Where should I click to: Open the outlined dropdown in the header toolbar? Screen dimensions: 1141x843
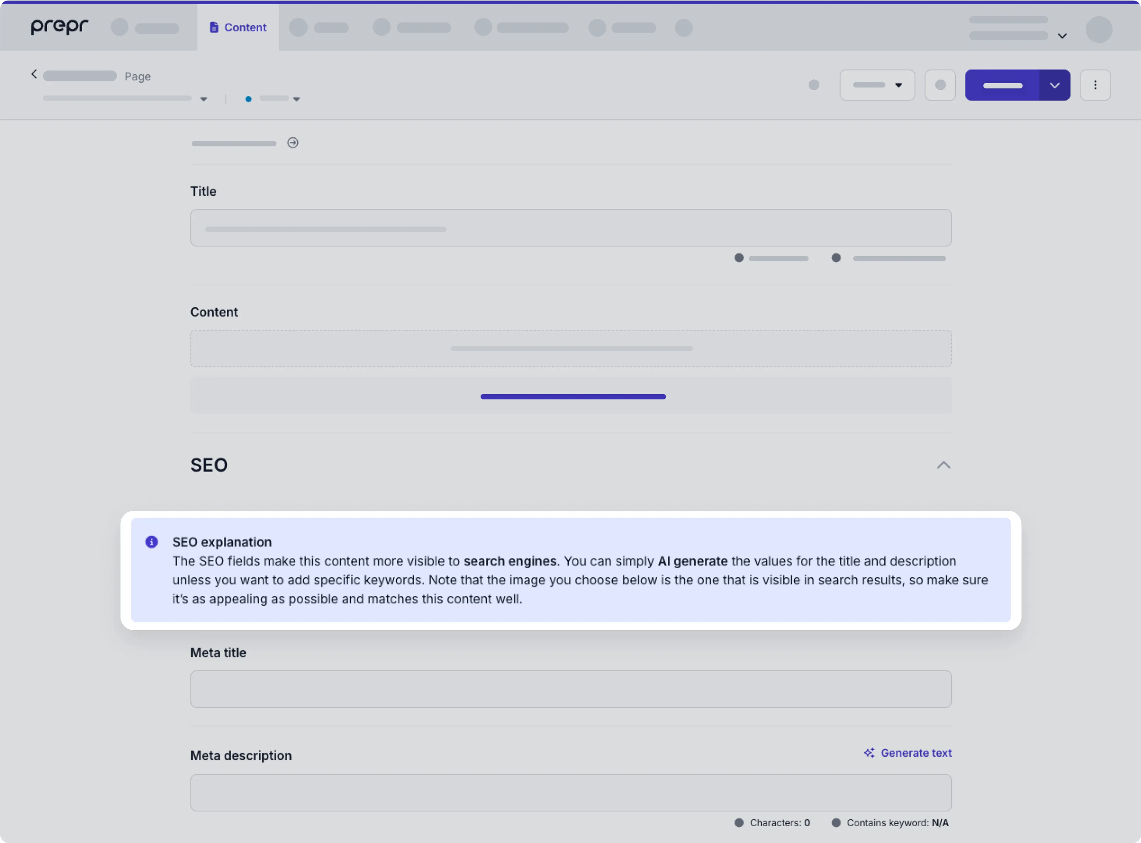pos(877,85)
